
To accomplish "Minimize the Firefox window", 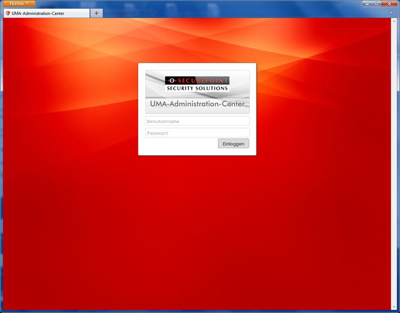I will (x=367, y=4).
